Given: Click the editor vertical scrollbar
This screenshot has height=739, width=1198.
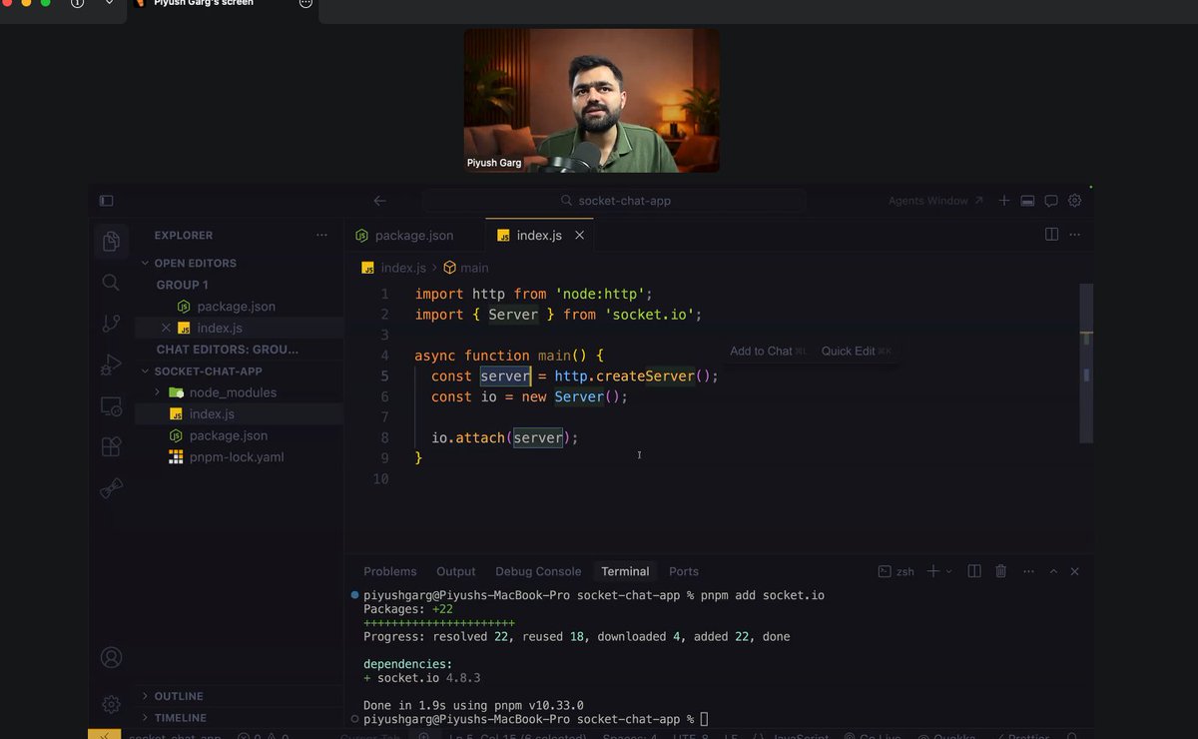Looking at the screenshot, I should tap(1086, 362).
